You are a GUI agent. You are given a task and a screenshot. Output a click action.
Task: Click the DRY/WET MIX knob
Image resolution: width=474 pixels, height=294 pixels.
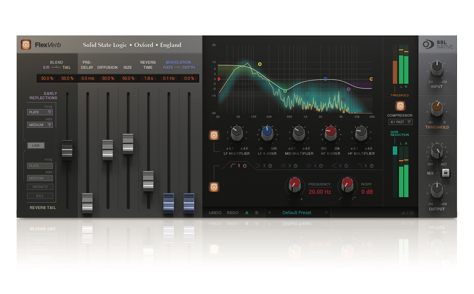point(437,151)
